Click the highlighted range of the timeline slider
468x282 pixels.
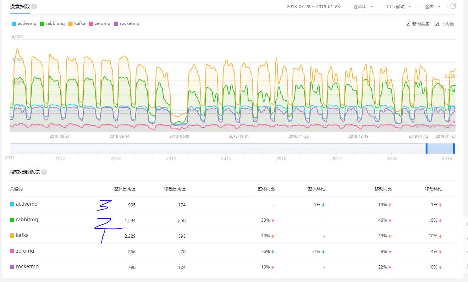[440, 149]
